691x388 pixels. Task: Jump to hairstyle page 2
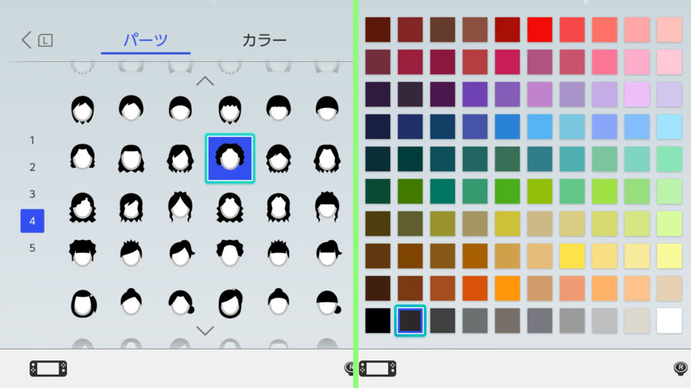click(x=32, y=167)
